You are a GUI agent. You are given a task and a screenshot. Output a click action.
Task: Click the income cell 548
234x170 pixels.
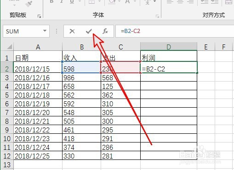click(82, 112)
